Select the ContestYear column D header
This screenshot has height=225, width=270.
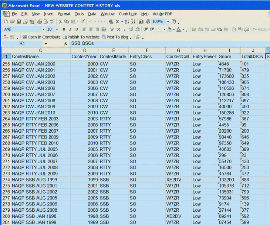[x=85, y=50]
